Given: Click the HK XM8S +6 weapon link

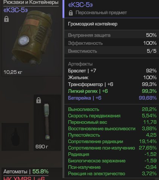Looking at the screenshot, I should [x=24, y=178].
